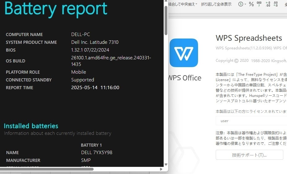Click the scroll down arrow of battery report
The image size is (287, 174).
[x=166, y=164]
